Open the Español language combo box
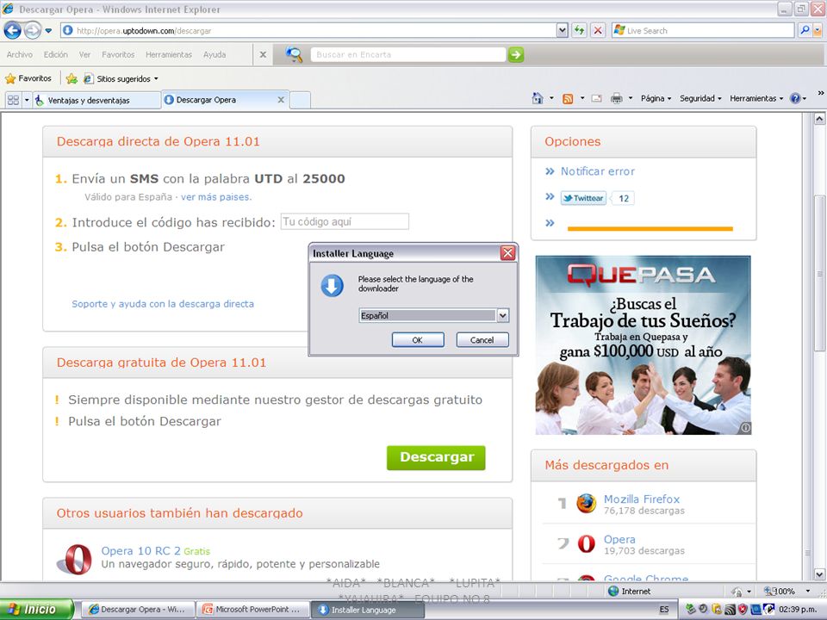Image resolution: width=827 pixels, height=620 pixels. click(433, 315)
